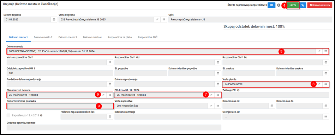Viewport: 335px width, 135px height.
Task: Open the blue list button beside Število napredovanj
Action: tap(271, 5)
